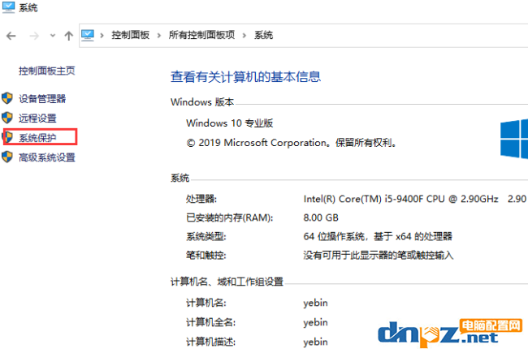
Task: Click shield icon beside 高级系统设置
Action: [x=7, y=157]
